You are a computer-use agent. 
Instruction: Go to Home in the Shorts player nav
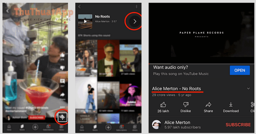tap(9, 127)
